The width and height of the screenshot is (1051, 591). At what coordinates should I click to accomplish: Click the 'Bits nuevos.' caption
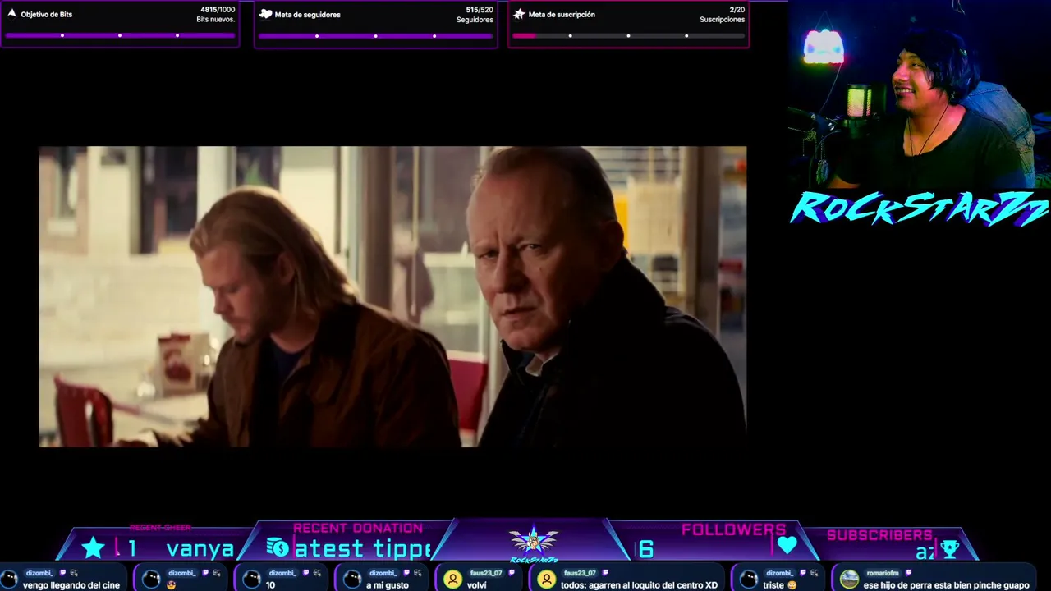(x=216, y=20)
